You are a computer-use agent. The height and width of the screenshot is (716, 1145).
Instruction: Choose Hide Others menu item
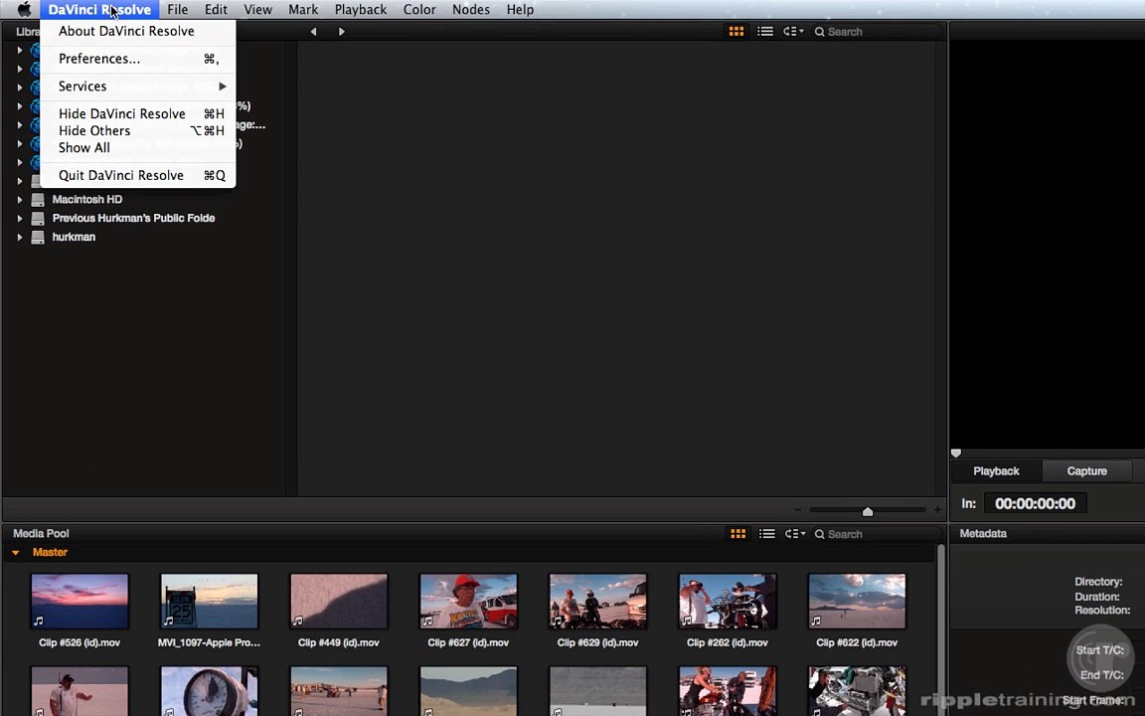(x=138, y=131)
